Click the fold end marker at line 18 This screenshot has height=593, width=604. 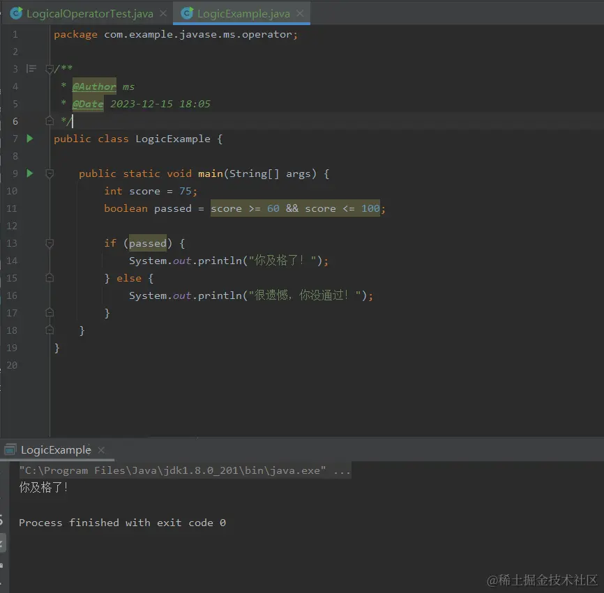pyautogui.click(x=50, y=330)
